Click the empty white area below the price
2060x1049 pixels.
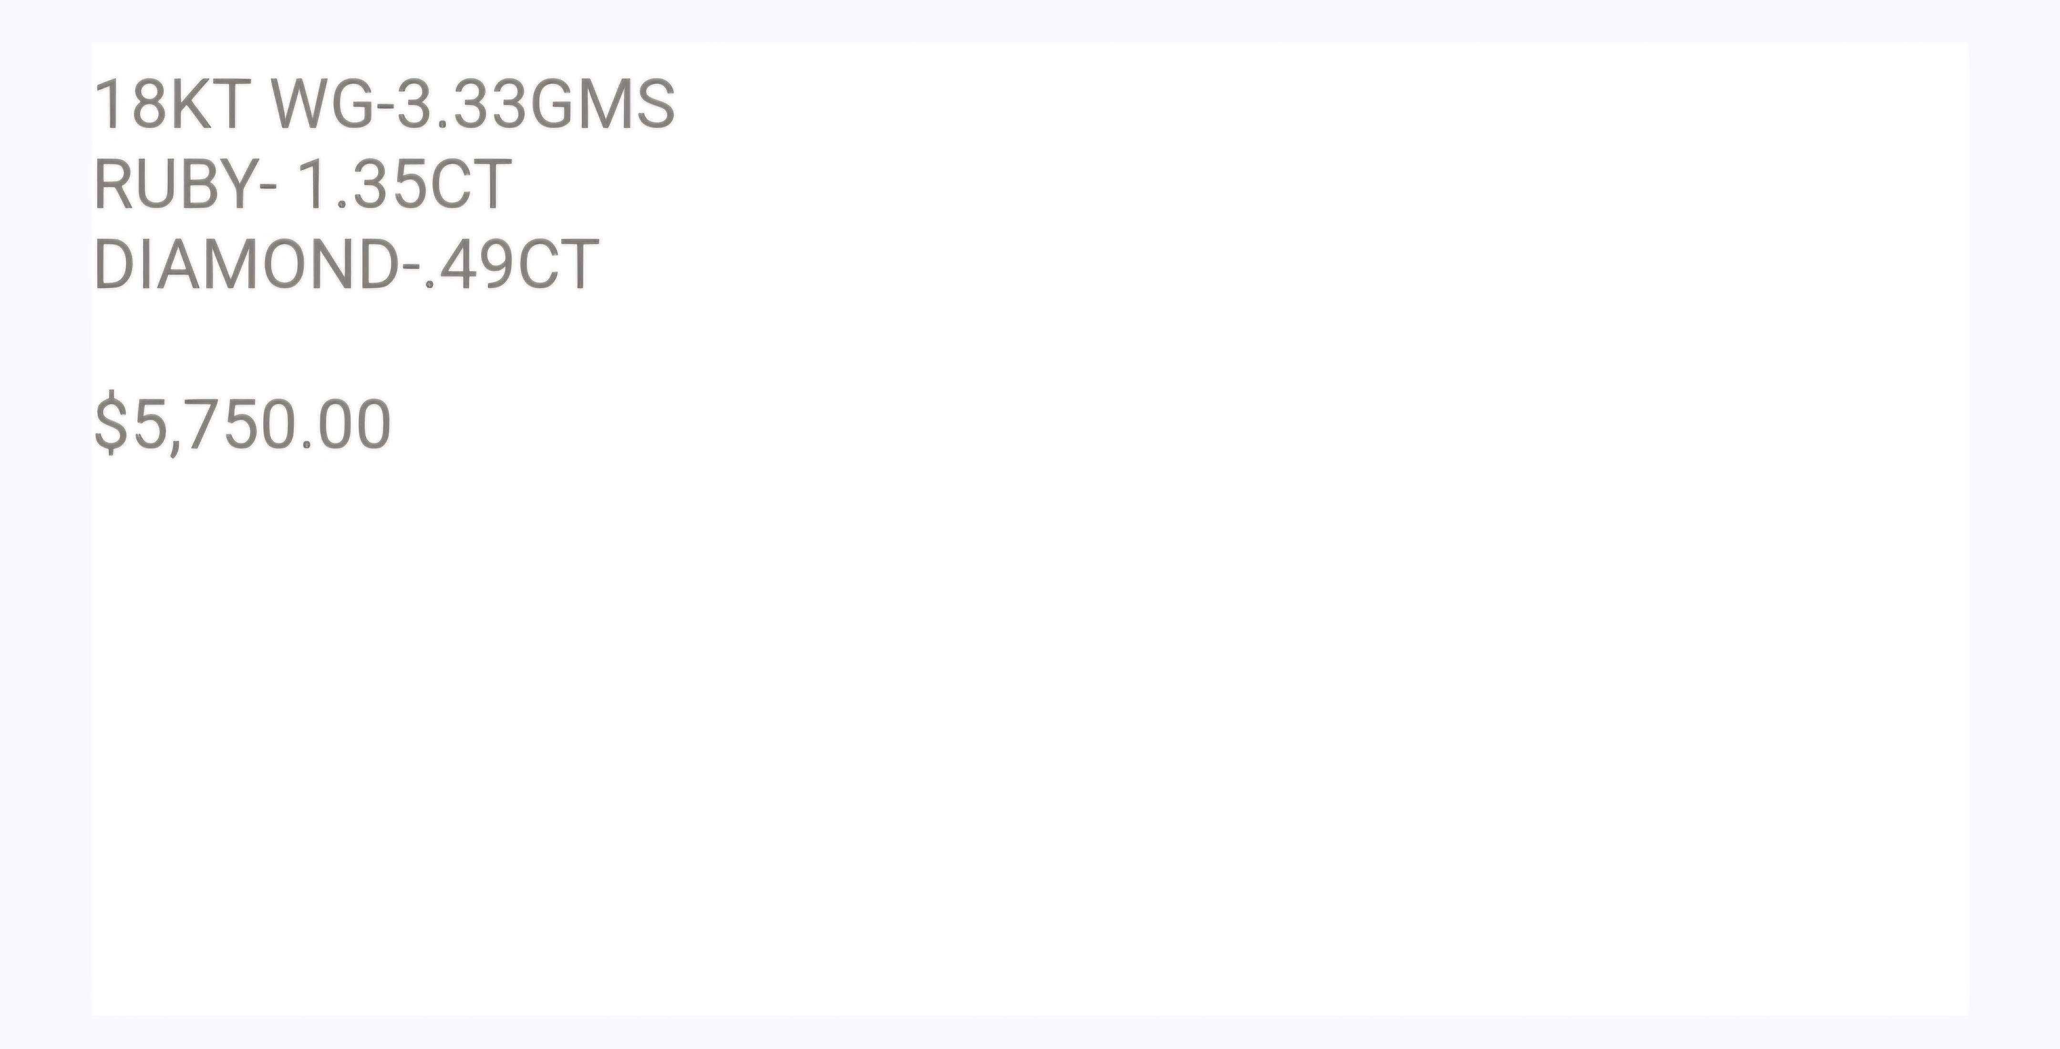pos(1029,736)
